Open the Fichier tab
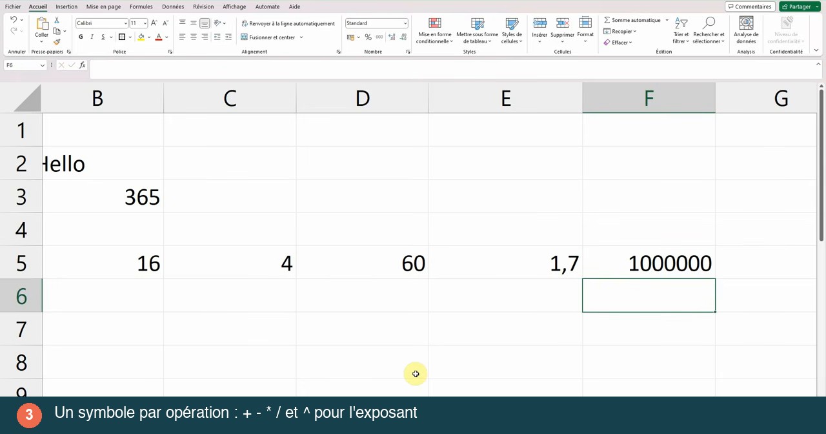Image resolution: width=826 pixels, height=434 pixels. point(13,6)
